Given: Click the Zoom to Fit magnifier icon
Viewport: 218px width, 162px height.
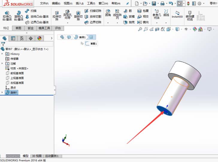Looking at the screenshot, I should point(140,29).
